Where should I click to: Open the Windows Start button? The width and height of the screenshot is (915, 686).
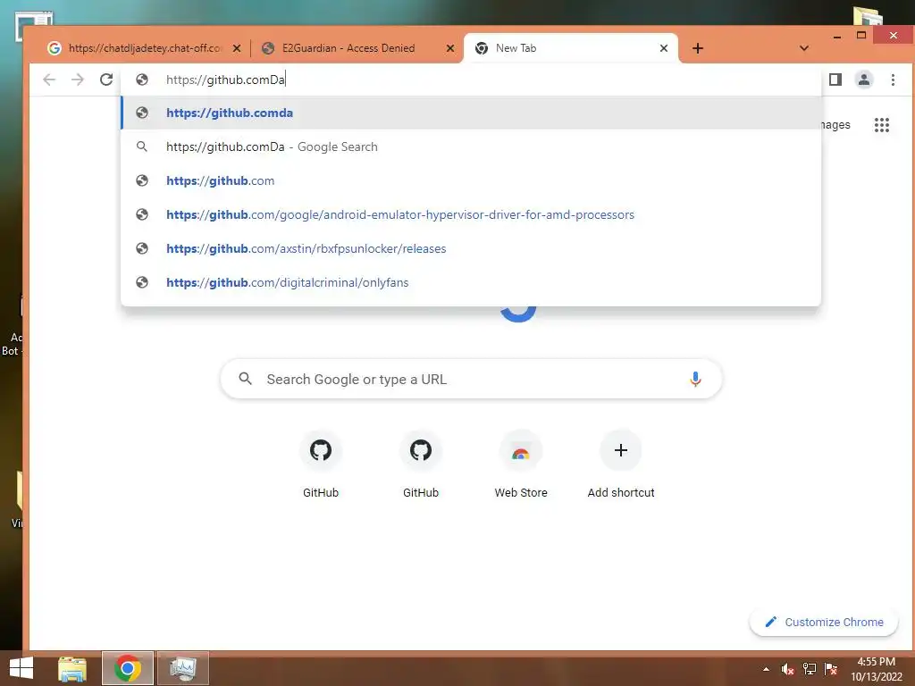tap(21, 668)
